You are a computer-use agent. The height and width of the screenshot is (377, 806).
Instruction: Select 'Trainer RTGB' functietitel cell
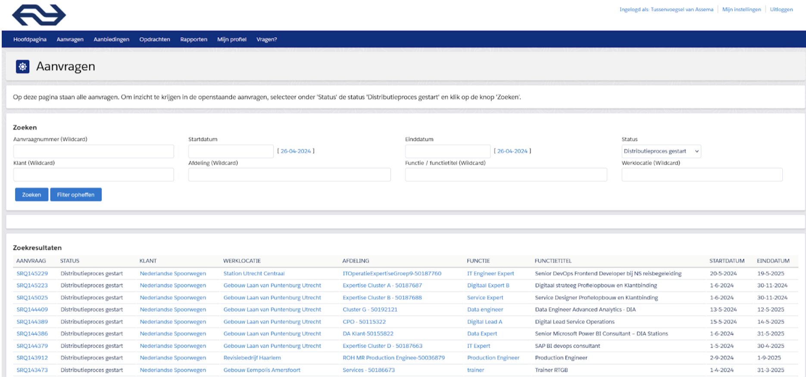[551, 370]
